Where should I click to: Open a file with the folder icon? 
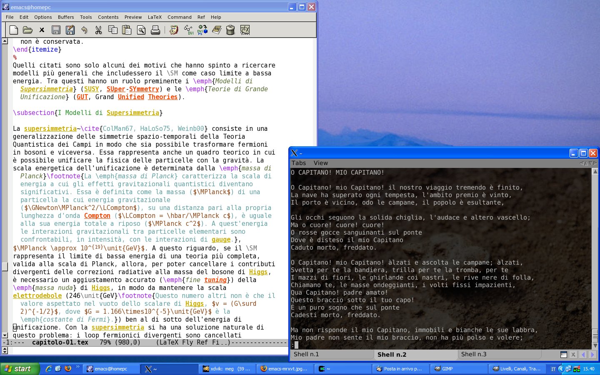click(x=27, y=30)
